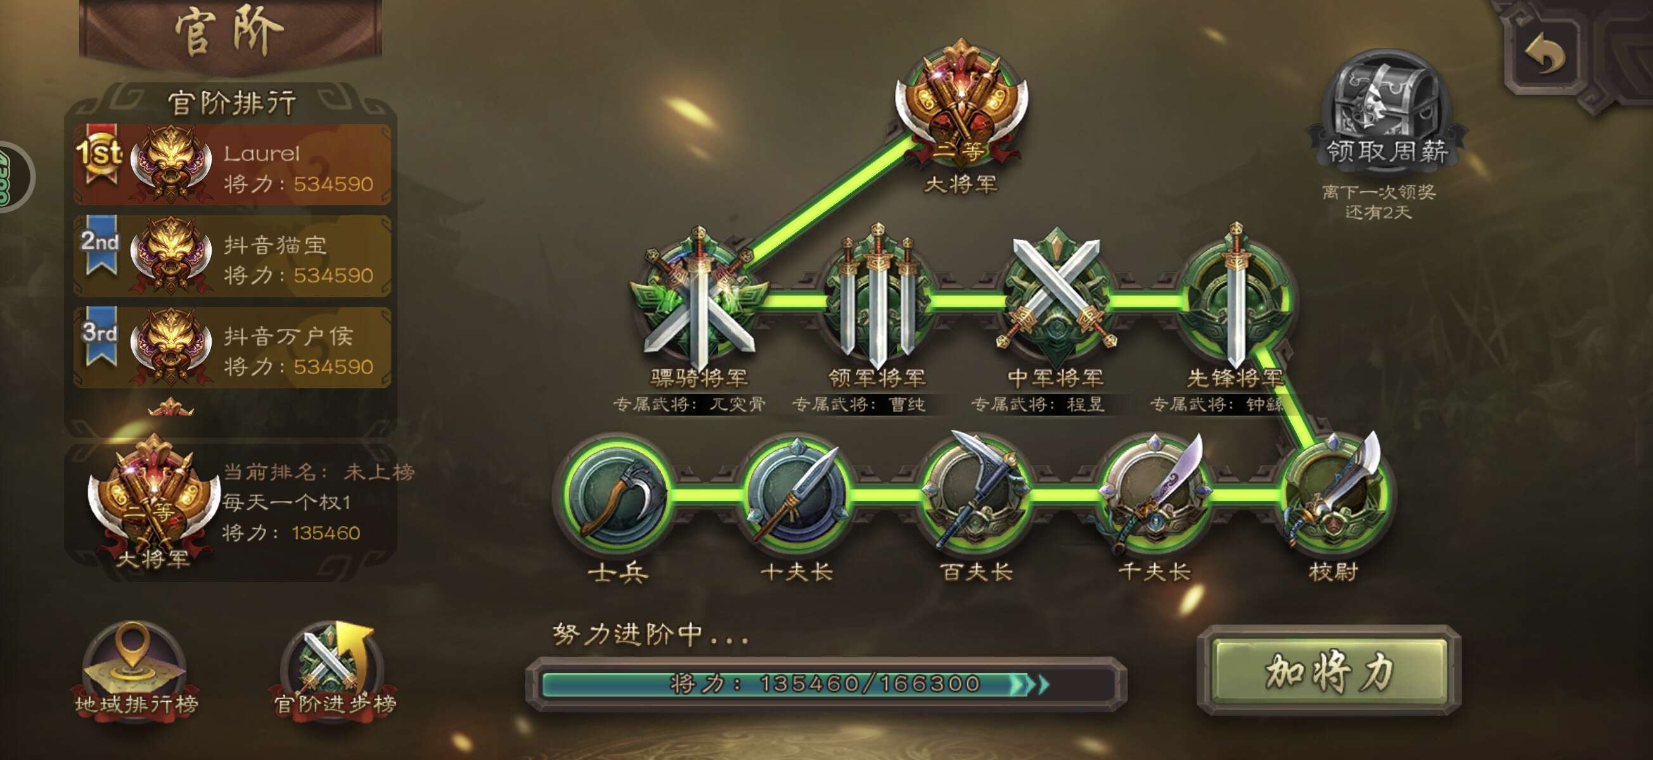Viewport: 1653px width, 760px height.
Task: Select the 领军将军 three-swords icon
Action: point(877,298)
